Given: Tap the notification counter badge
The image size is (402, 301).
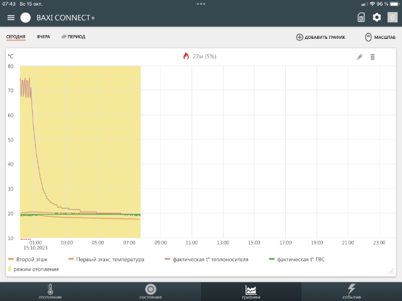Looking at the screenshot, I should pos(392,18).
